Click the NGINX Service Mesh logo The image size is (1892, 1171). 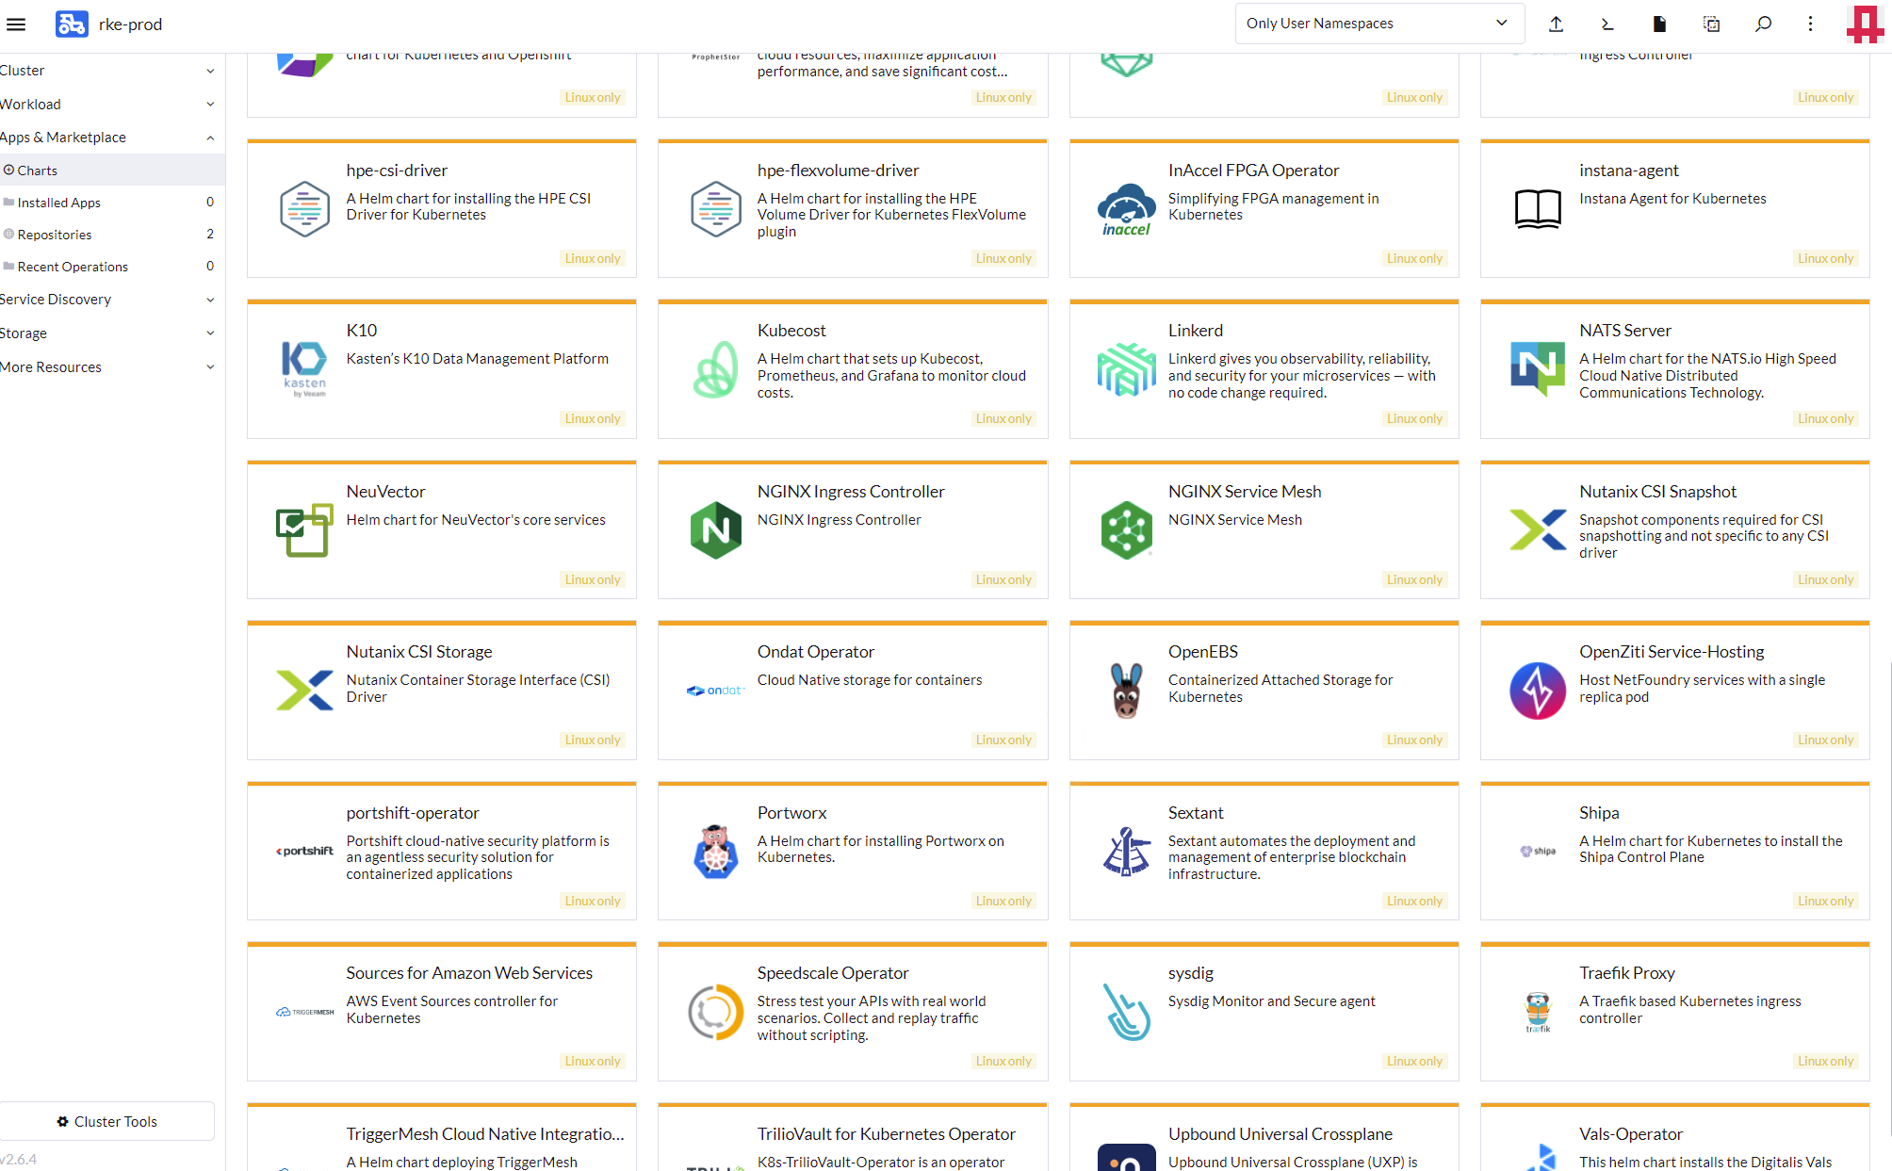click(x=1126, y=530)
